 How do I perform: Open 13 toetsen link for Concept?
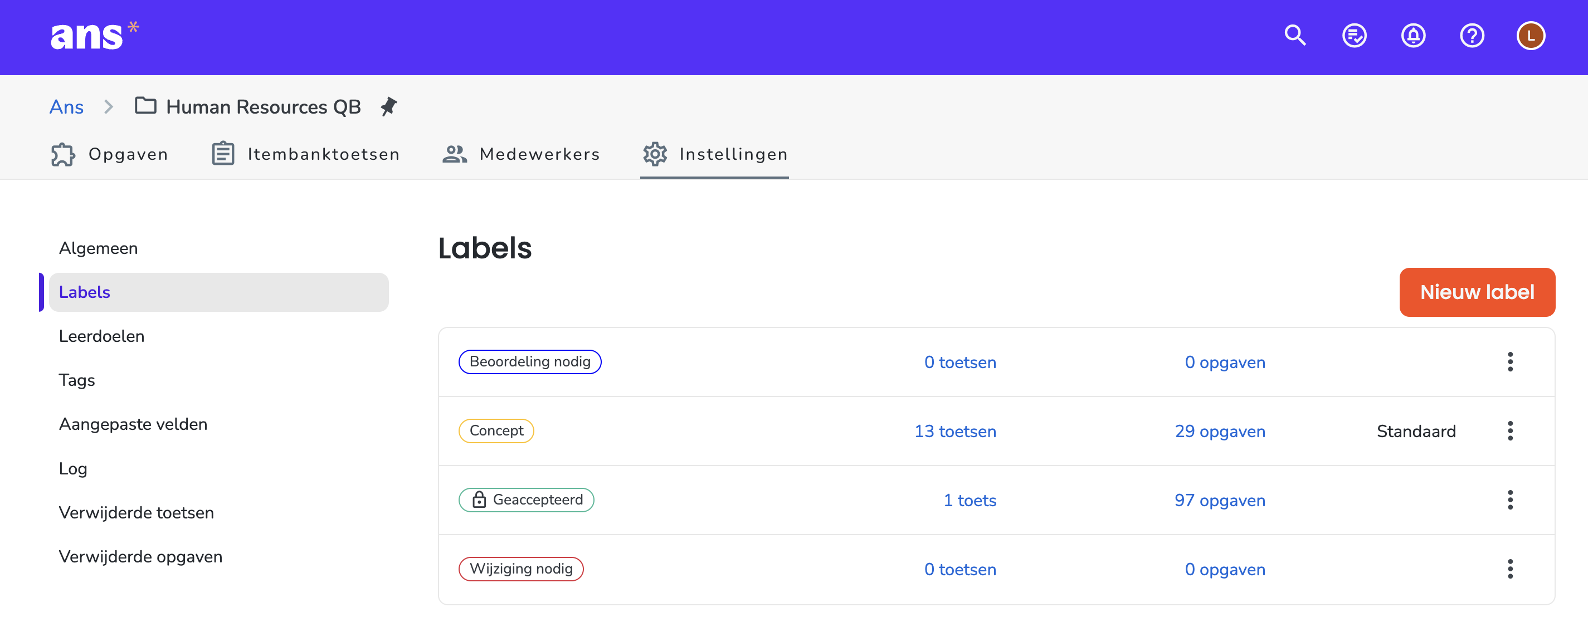[x=955, y=431]
